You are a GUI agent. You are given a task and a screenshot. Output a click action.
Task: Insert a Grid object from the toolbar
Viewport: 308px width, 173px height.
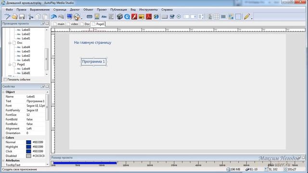[x=217, y=17]
